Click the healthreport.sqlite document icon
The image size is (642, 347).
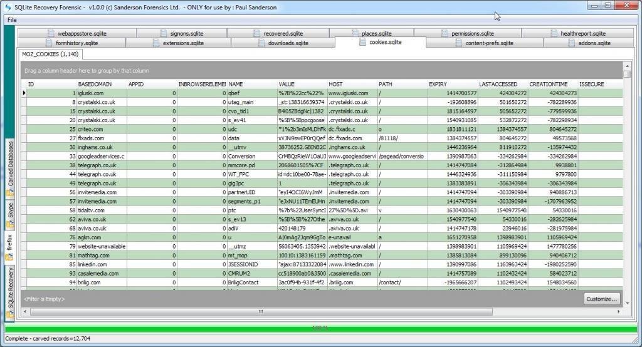553,33
